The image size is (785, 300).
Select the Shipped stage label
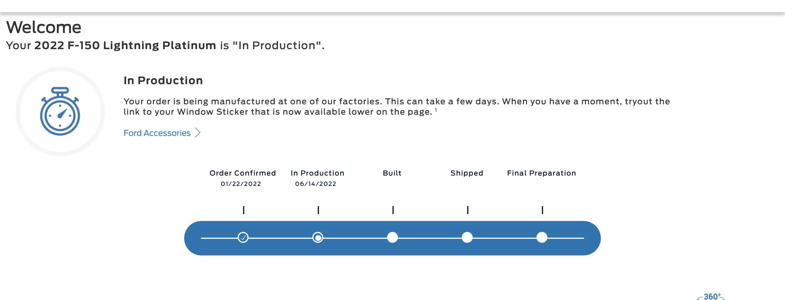click(x=467, y=173)
